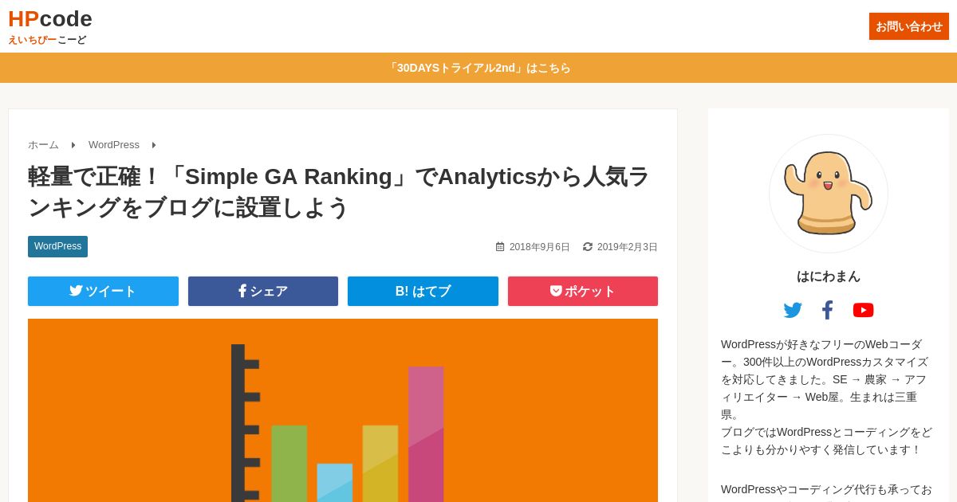Click the はにわまん avatar image
The height and width of the screenshot is (502, 957).
pyautogui.click(x=829, y=194)
